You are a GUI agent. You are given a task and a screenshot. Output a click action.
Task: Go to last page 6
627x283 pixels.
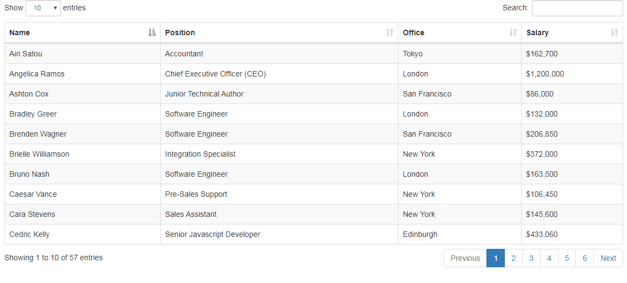pyautogui.click(x=585, y=258)
